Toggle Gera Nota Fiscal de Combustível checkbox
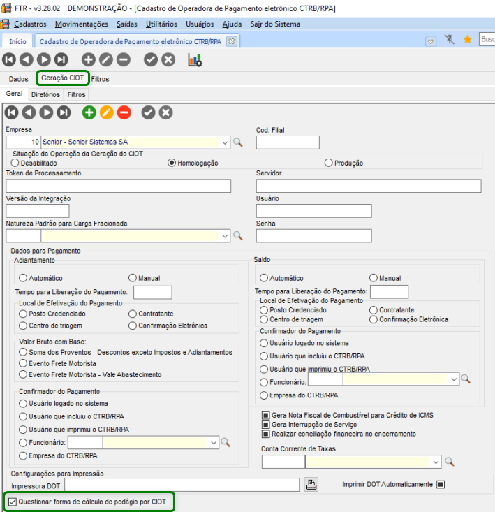 pos(266,415)
